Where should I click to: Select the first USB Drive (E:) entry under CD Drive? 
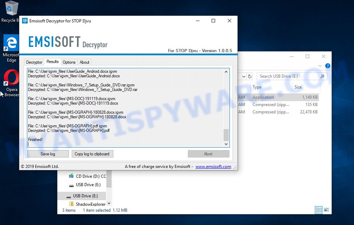pos(85,185)
